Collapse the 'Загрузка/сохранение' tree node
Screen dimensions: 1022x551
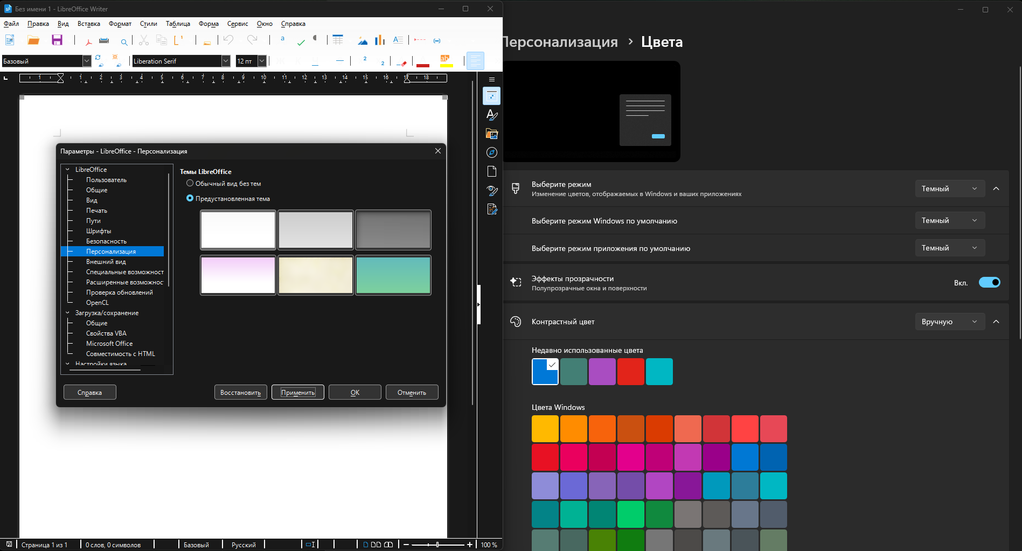coord(67,313)
